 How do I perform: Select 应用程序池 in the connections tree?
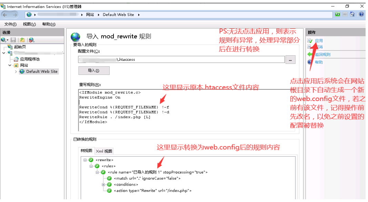pos(30,59)
